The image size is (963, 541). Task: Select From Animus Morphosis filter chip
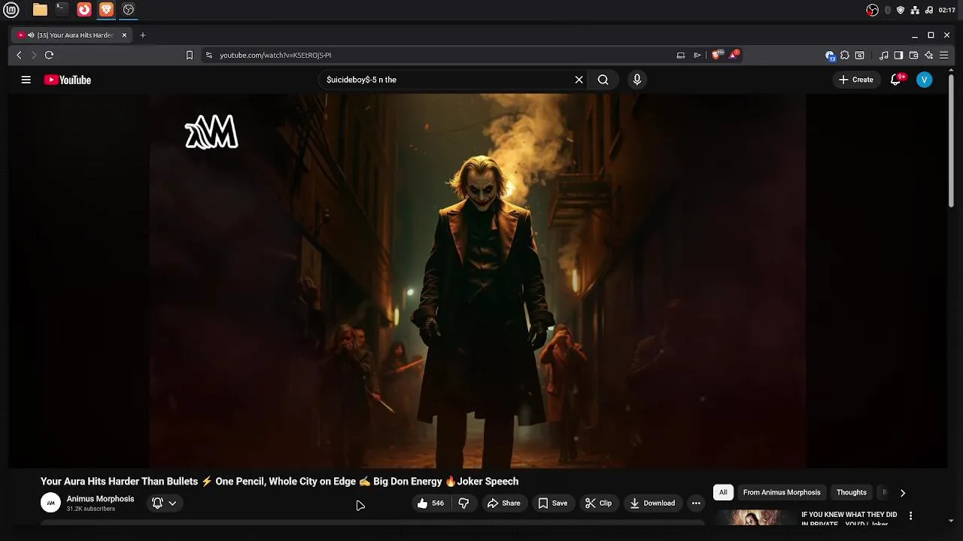(782, 492)
